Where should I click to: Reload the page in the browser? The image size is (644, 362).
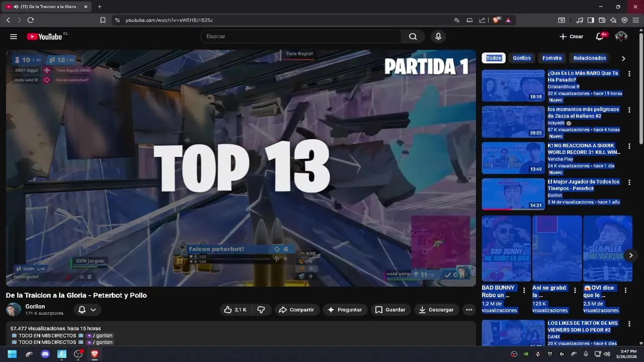coord(31,20)
